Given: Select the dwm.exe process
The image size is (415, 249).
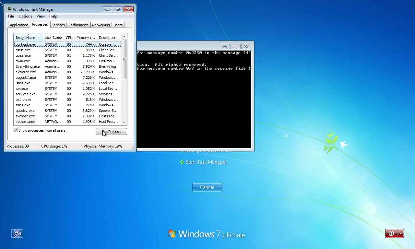Looking at the screenshot, I should (67, 61).
